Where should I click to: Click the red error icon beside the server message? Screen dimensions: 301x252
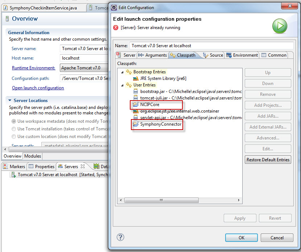pos(116,27)
